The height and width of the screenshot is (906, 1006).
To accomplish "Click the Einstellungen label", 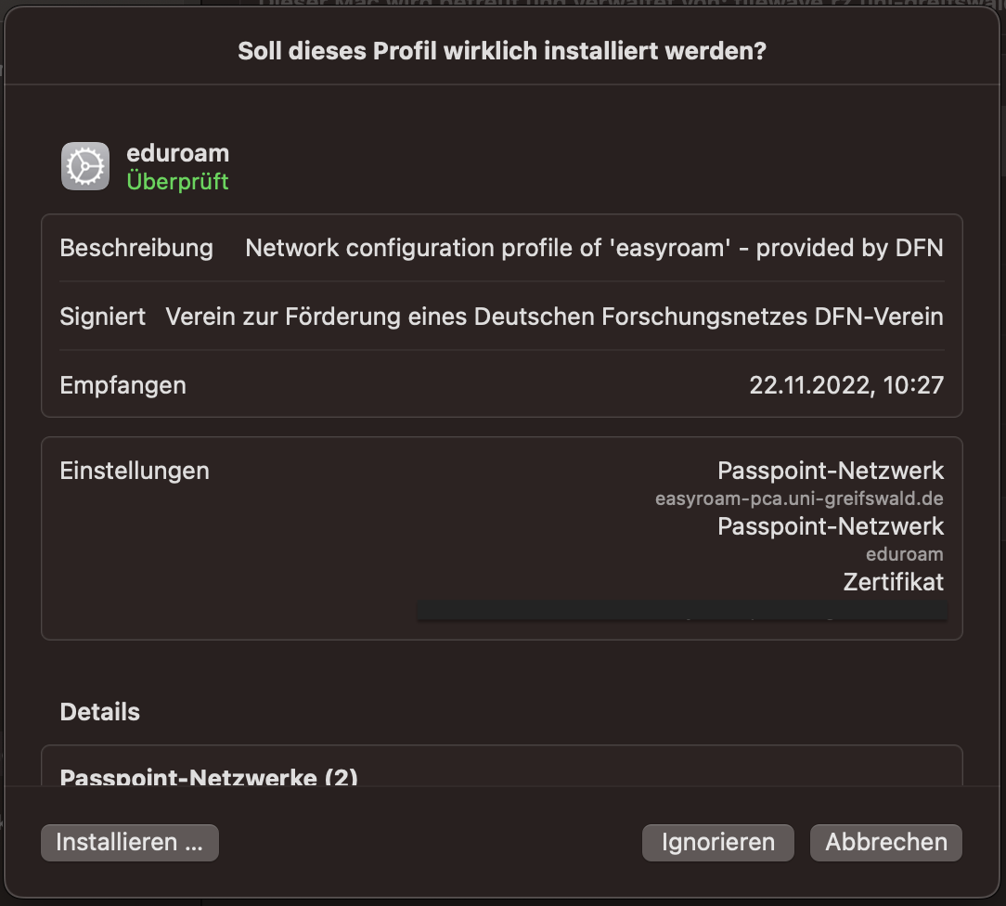I will 135,471.
